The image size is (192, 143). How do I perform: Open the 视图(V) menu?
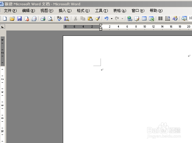click(x=47, y=11)
